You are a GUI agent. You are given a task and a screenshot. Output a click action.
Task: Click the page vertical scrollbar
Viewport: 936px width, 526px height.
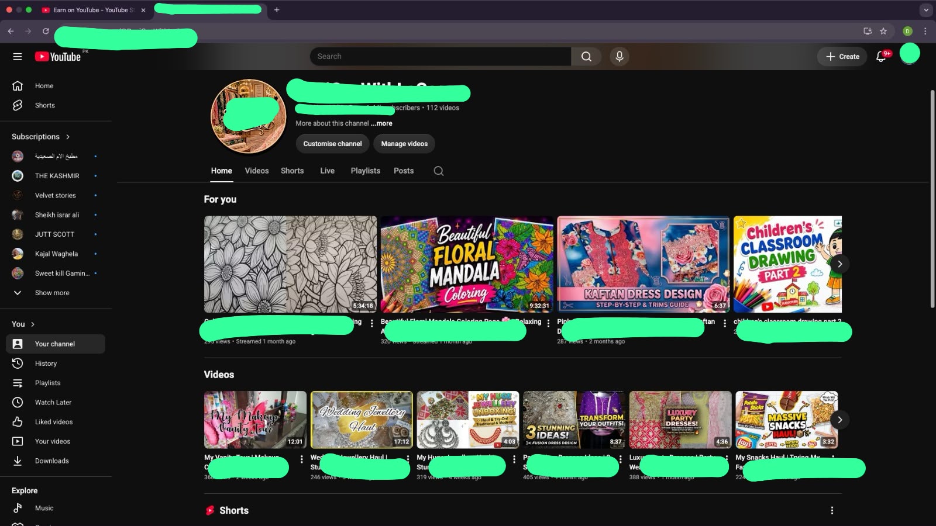(x=932, y=199)
